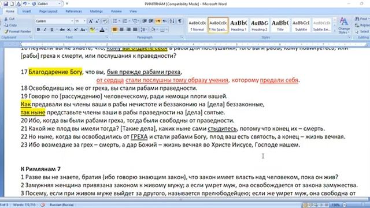Viewport: 370px width, 208px height.
Task: Check proofing errors icon in status bar
Action: pyautogui.click(x=43, y=205)
